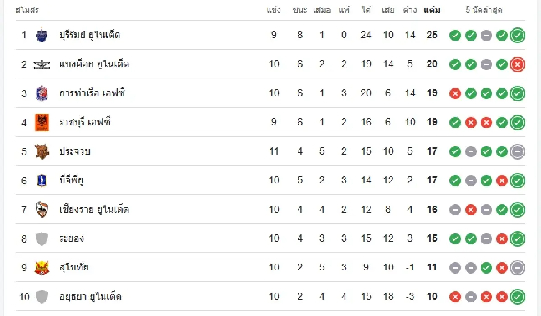Click the Prachuap club crest
The height and width of the screenshot is (316, 541).
tap(41, 151)
